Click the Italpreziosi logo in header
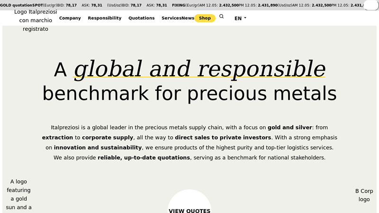This screenshot has height=213, width=379. coord(36,20)
